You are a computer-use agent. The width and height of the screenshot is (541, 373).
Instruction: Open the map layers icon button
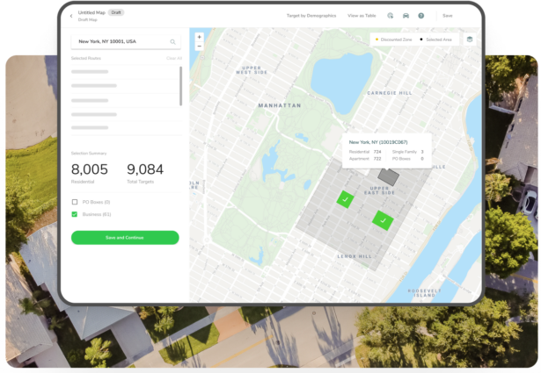pyautogui.click(x=469, y=39)
